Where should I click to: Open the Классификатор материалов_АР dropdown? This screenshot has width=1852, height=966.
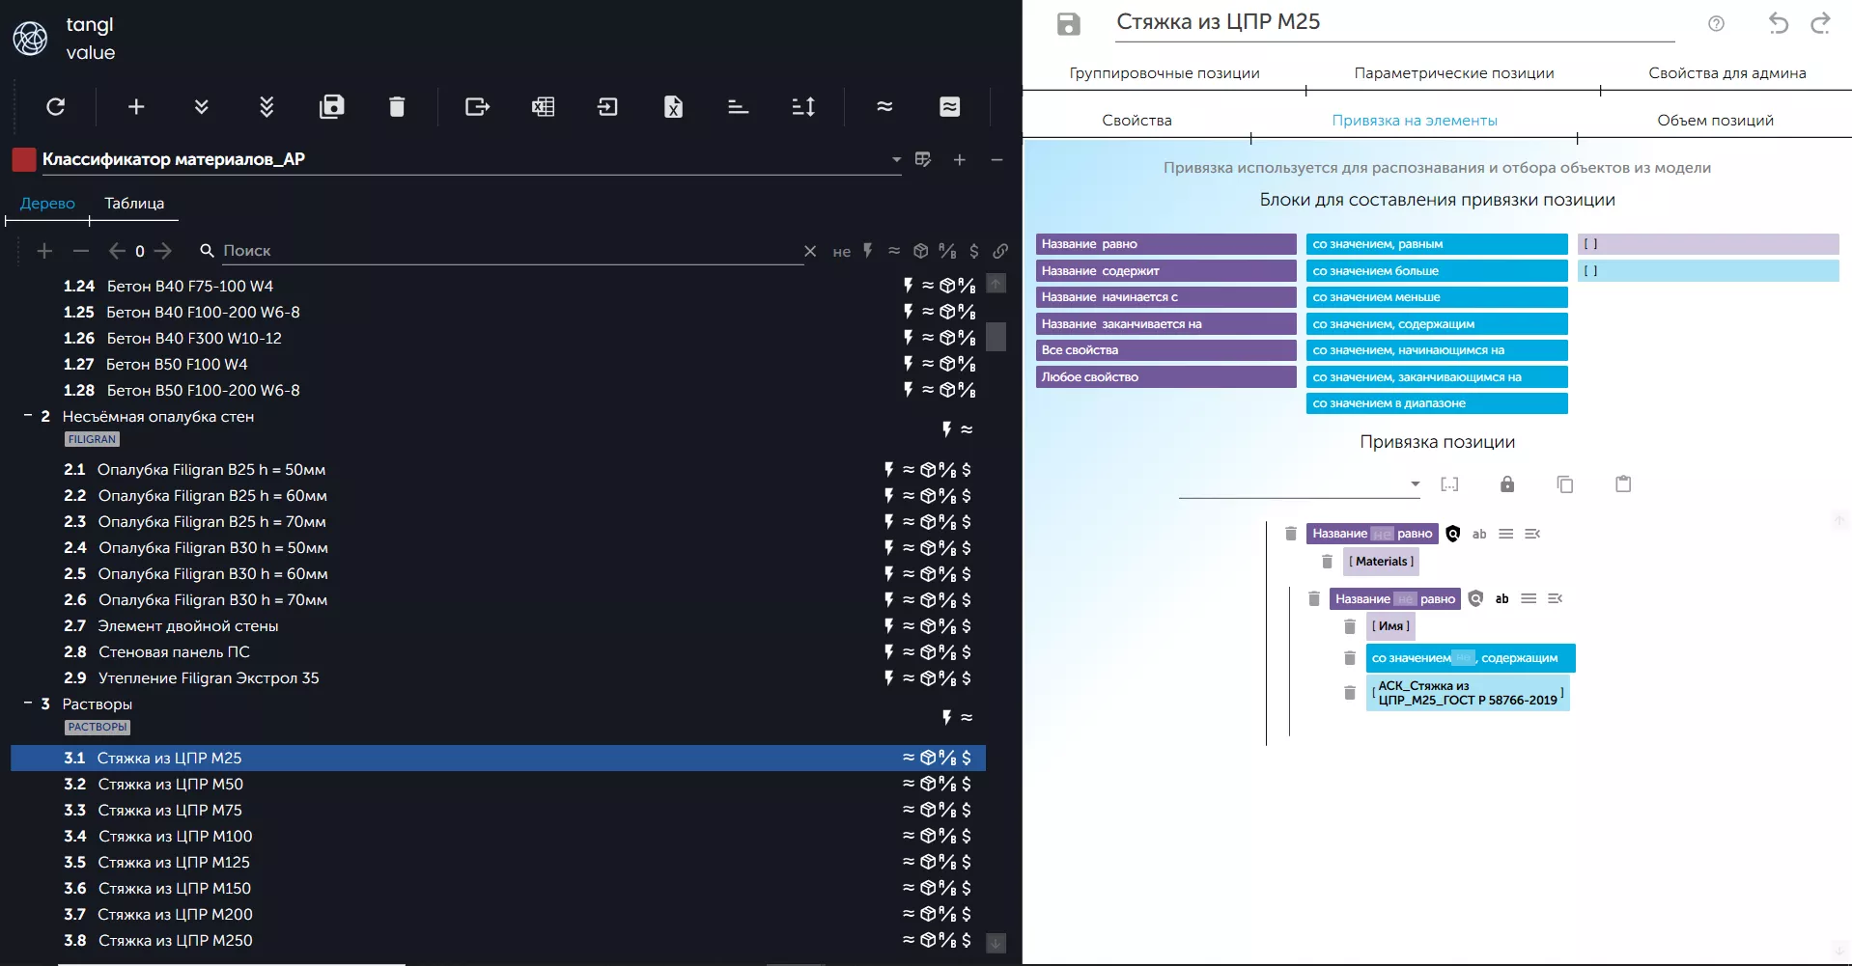(896, 159)
